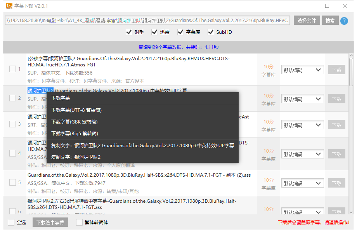Viewport: 357px width, 233px height.
Task: Choose 下载字幕(Big5 繁转简) menu entry
Action: tap(142, 134)
